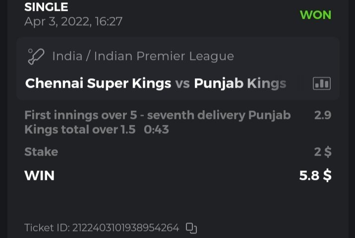Select the SINGLE bet type heading
Image resolution: width=355 pixels, height=238 pixels.
(46, 7)
